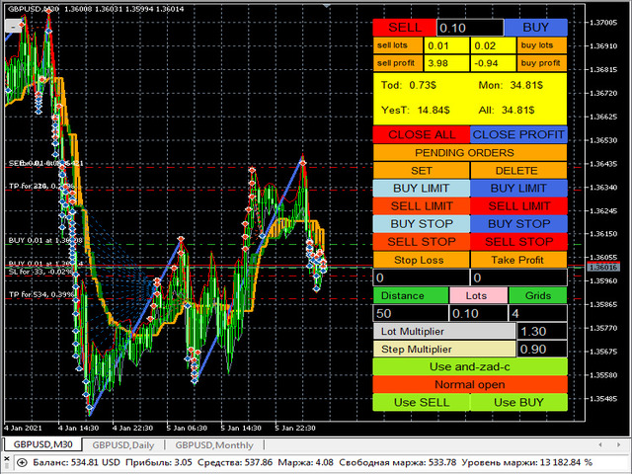Edit the Step Multiplier value 0.90
Viewport: 632px width, 474px height.
click(542, 349)
